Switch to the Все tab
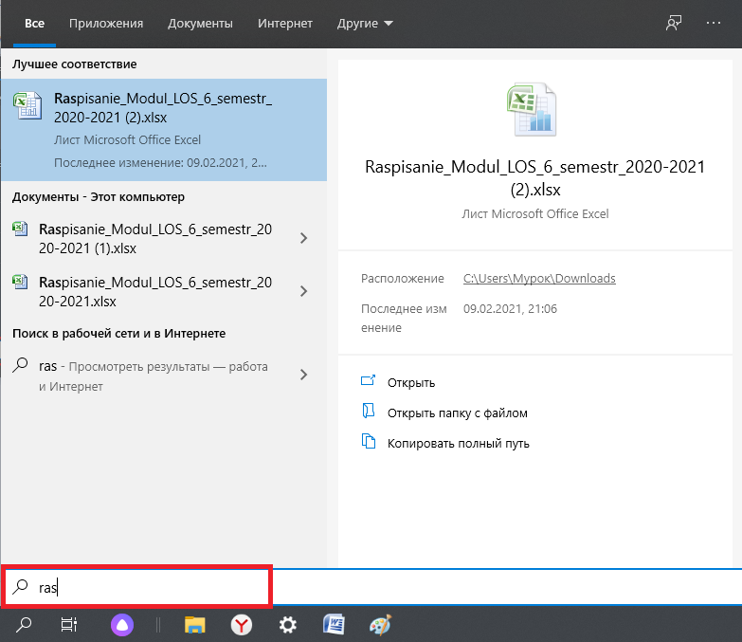The height and width of the screenshot is (642, 742). 34,23
